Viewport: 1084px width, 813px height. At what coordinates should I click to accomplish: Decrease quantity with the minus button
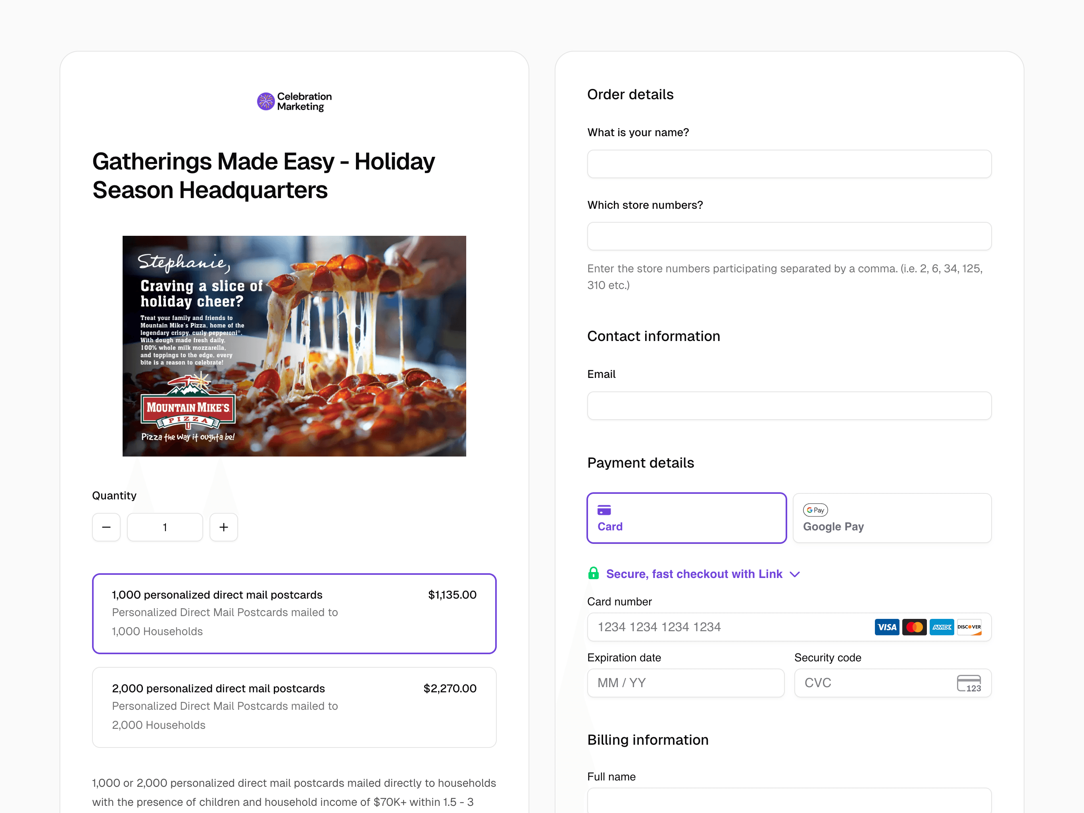106,527
